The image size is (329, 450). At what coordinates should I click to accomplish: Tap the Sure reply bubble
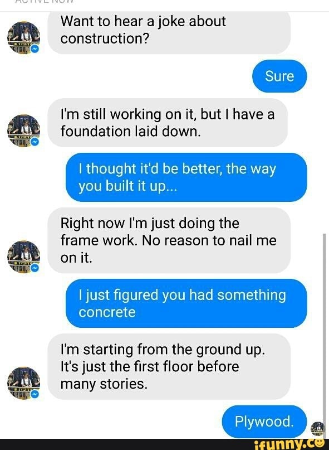[279, 76]
